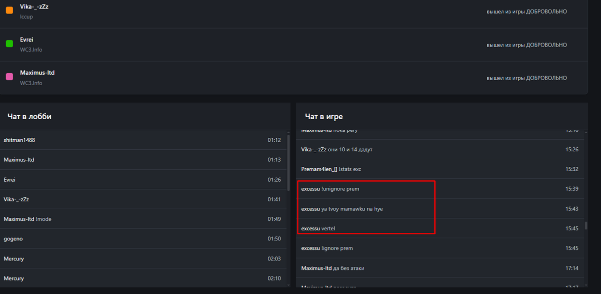Click the excessu vertel chat message

tap(440, 228)
